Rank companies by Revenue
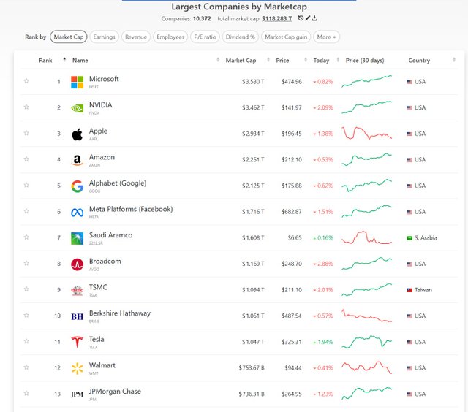Image resolution: width=468 pixels, height=412 pixels. click(x=136, y=37)
